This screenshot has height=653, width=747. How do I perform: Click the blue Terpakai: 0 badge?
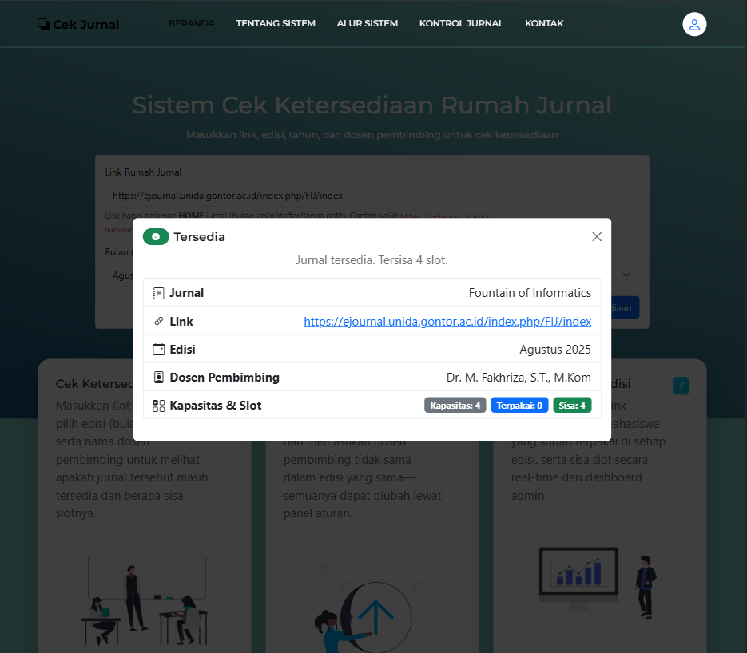pos(519,406)
